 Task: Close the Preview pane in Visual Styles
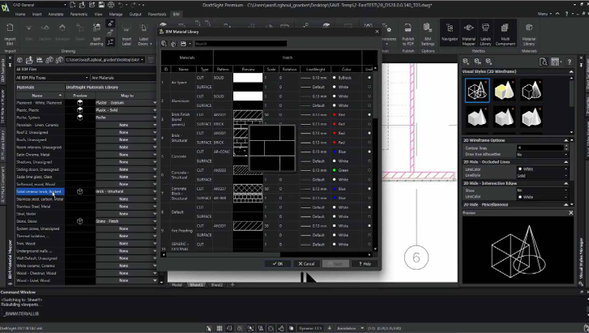(x=571, y=213)
